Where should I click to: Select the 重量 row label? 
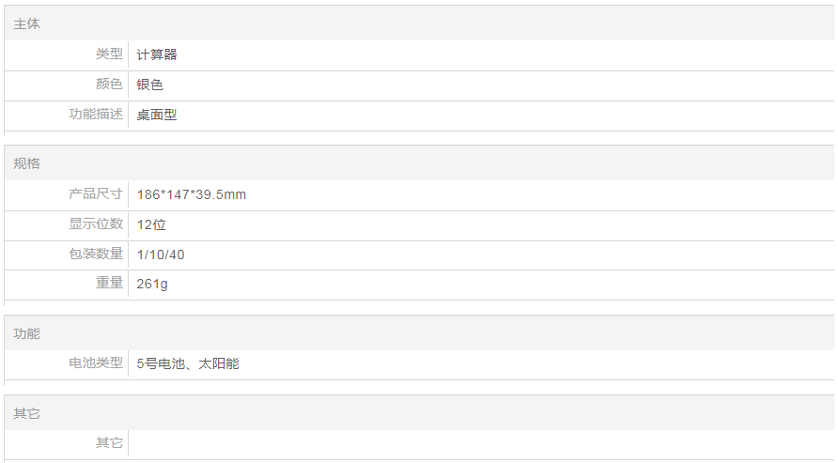109,284
